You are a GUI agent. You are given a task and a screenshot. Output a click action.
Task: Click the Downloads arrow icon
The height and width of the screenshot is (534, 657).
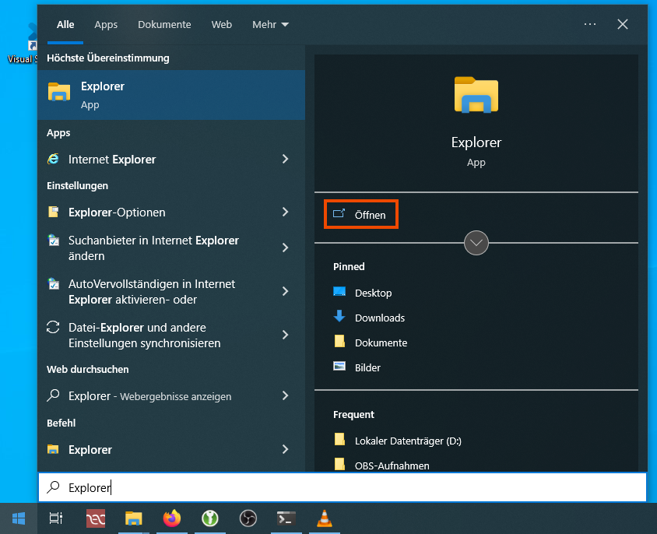pyautogui.click(x=339, y=316)
